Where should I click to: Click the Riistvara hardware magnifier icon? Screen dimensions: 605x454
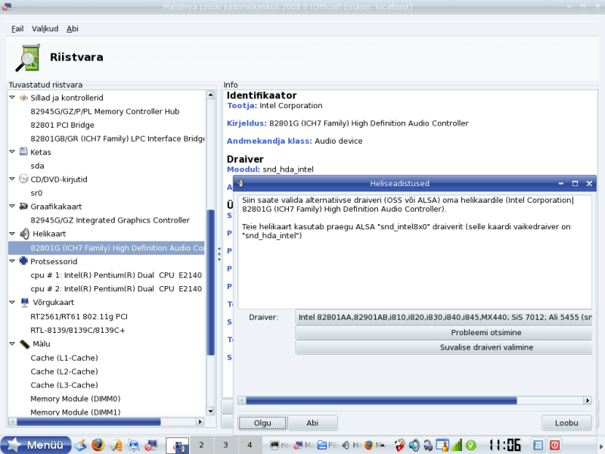coord(28,58)
